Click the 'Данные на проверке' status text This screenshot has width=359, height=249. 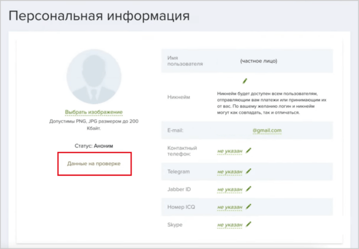(94, 163)
